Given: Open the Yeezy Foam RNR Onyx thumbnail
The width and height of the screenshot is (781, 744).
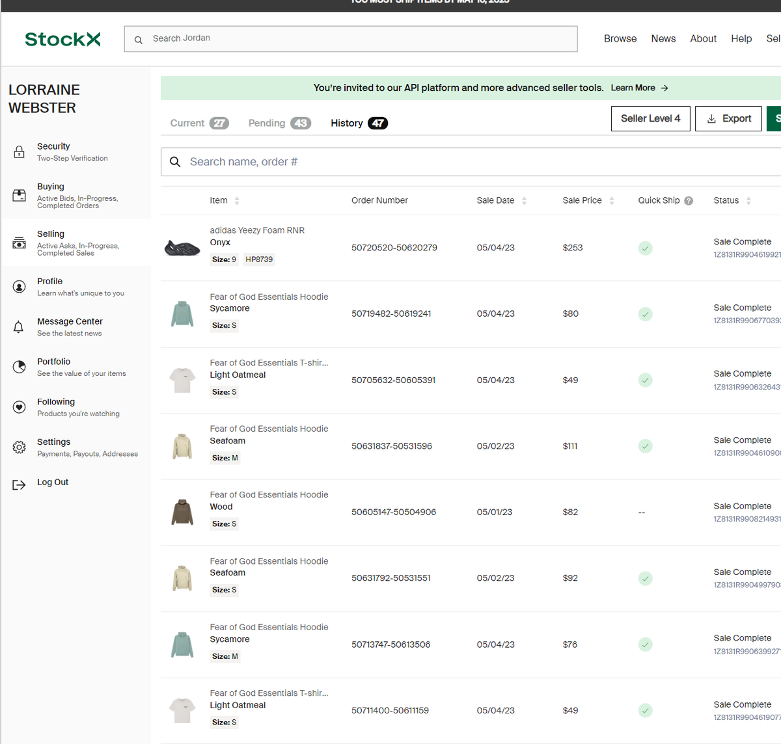Looking at the screenshot, I should click(x=182, y=248).
